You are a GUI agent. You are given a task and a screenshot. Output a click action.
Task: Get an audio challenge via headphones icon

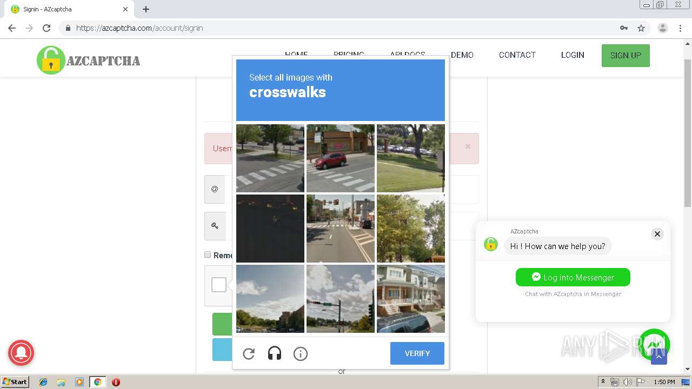click(275, 354)
